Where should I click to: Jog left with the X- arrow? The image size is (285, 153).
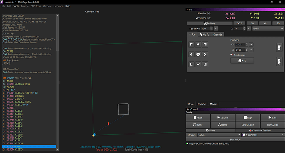(191, 55)
